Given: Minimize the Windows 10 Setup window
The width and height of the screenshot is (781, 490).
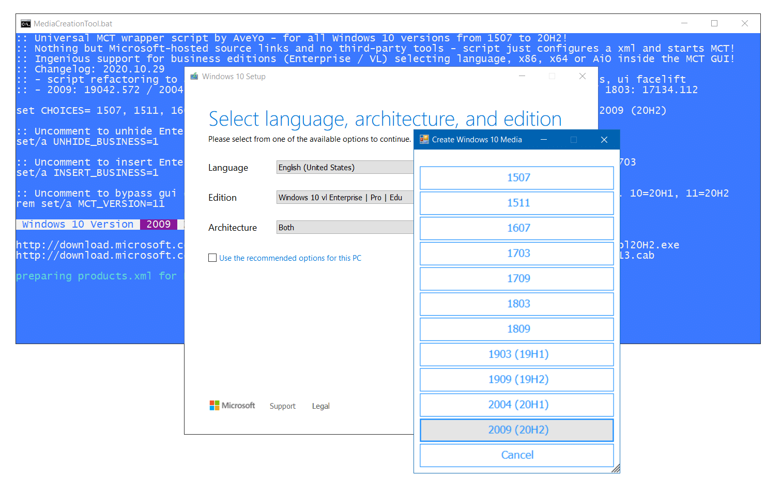Looking at the screenshot, I should (522, 76).
